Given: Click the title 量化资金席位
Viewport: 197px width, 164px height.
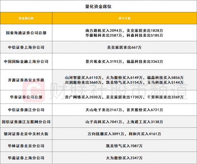Looking at the screenshot, I should (x=98, y=6).
